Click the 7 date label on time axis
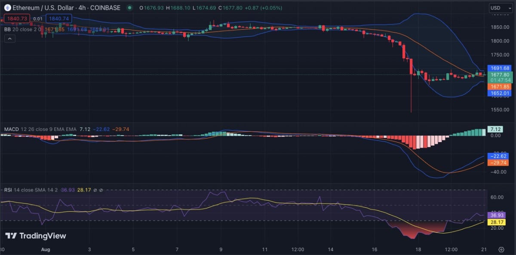This screenshot has height=255, width=516. [177, 249]
